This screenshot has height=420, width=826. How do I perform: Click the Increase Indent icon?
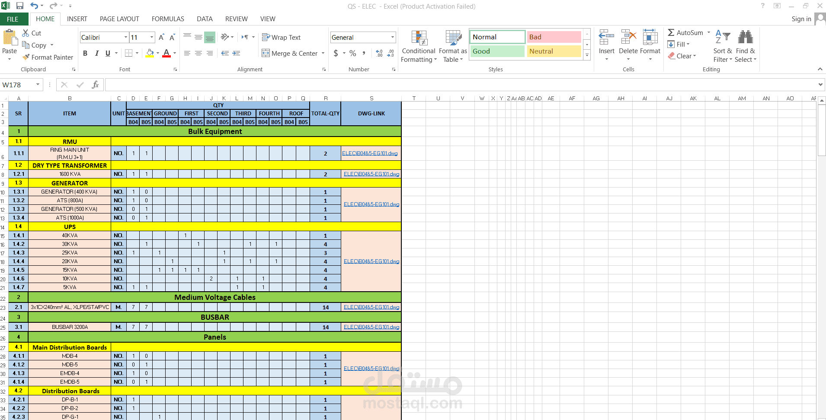pyautogui.click(x=236, y=53)
